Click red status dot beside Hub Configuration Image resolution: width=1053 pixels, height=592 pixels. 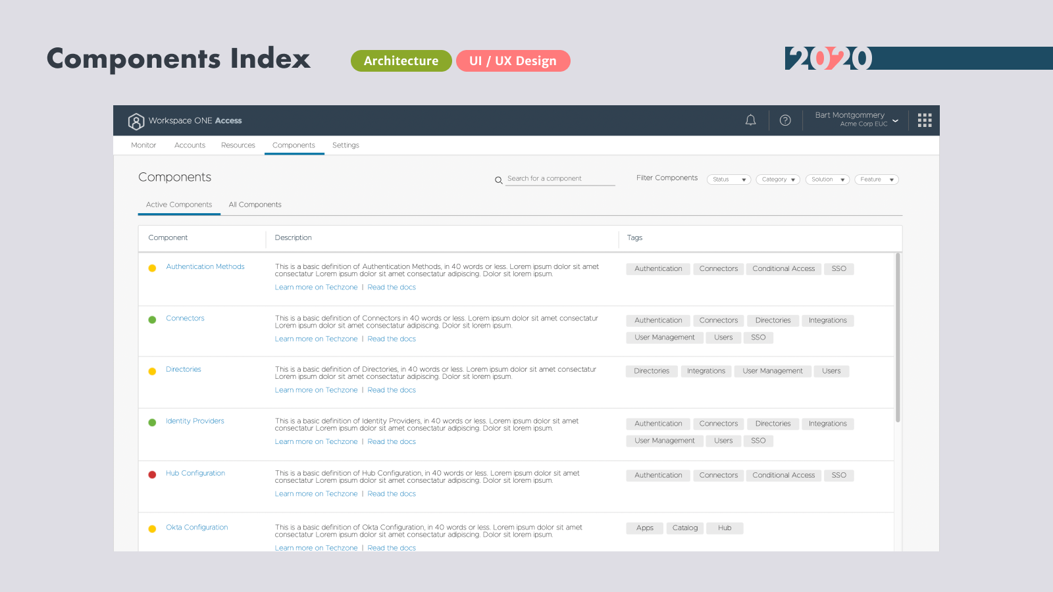click(152, 474)
